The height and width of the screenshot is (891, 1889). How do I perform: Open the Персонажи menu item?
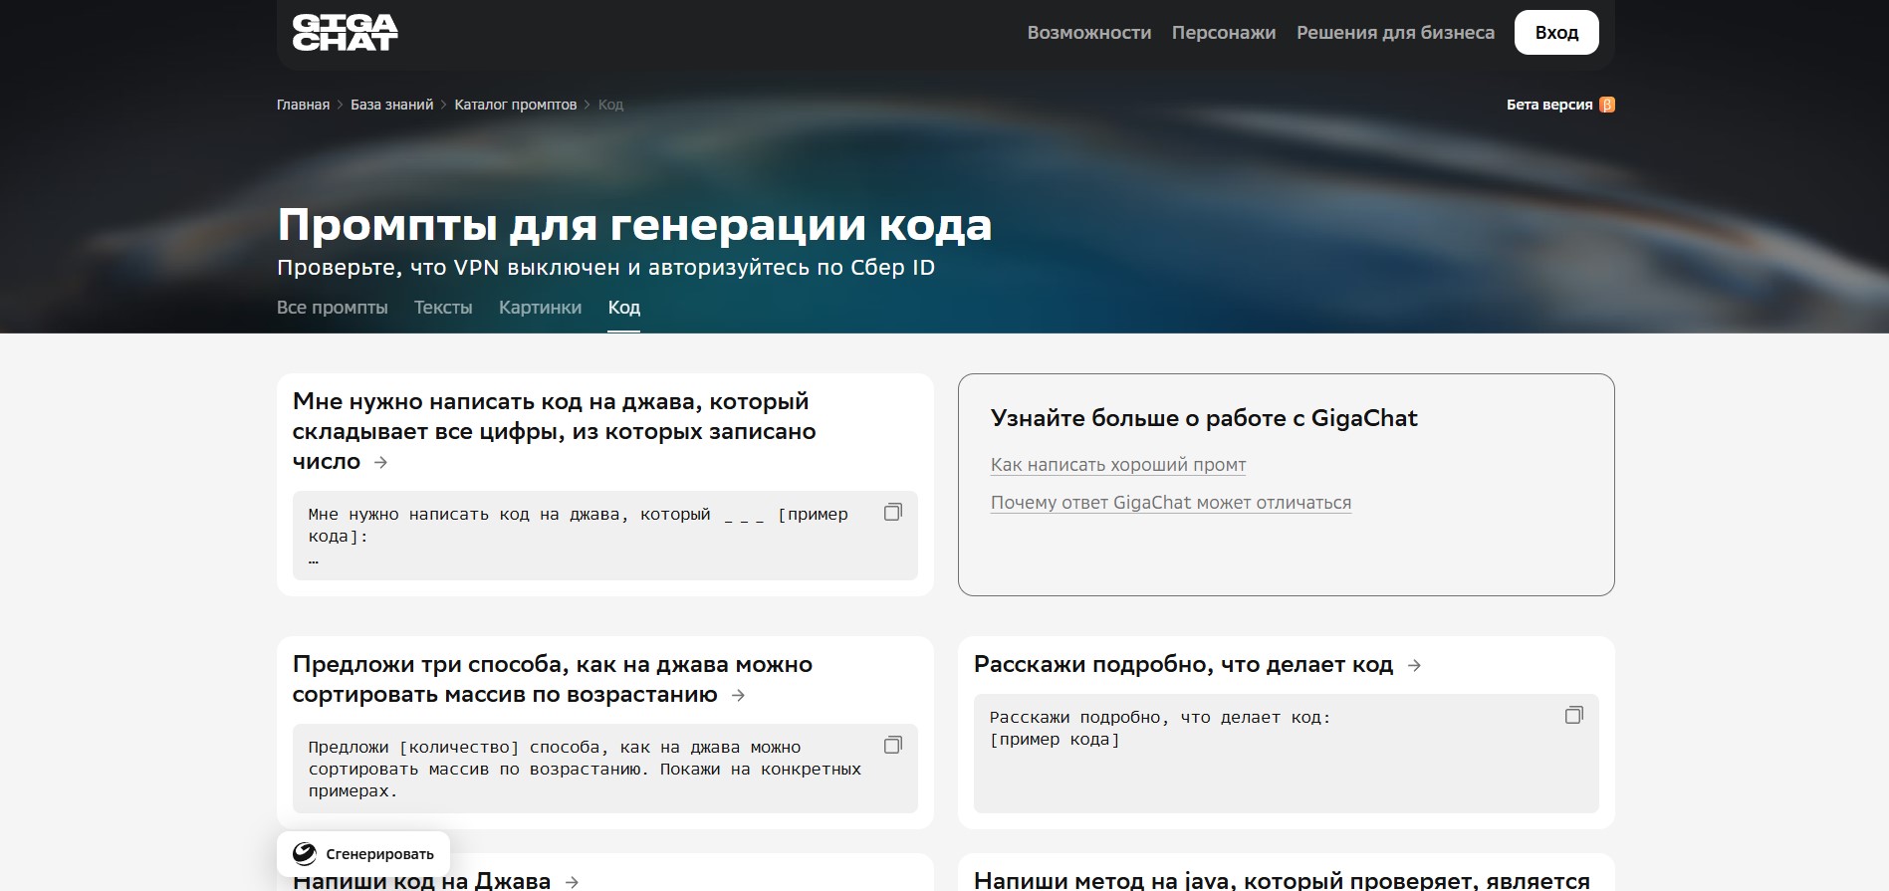[x=1224, y=33]
